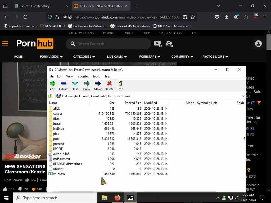Switch to the Linux – File Directory tab
This screenshot has height=203, width=271.
tap(42, 6)
